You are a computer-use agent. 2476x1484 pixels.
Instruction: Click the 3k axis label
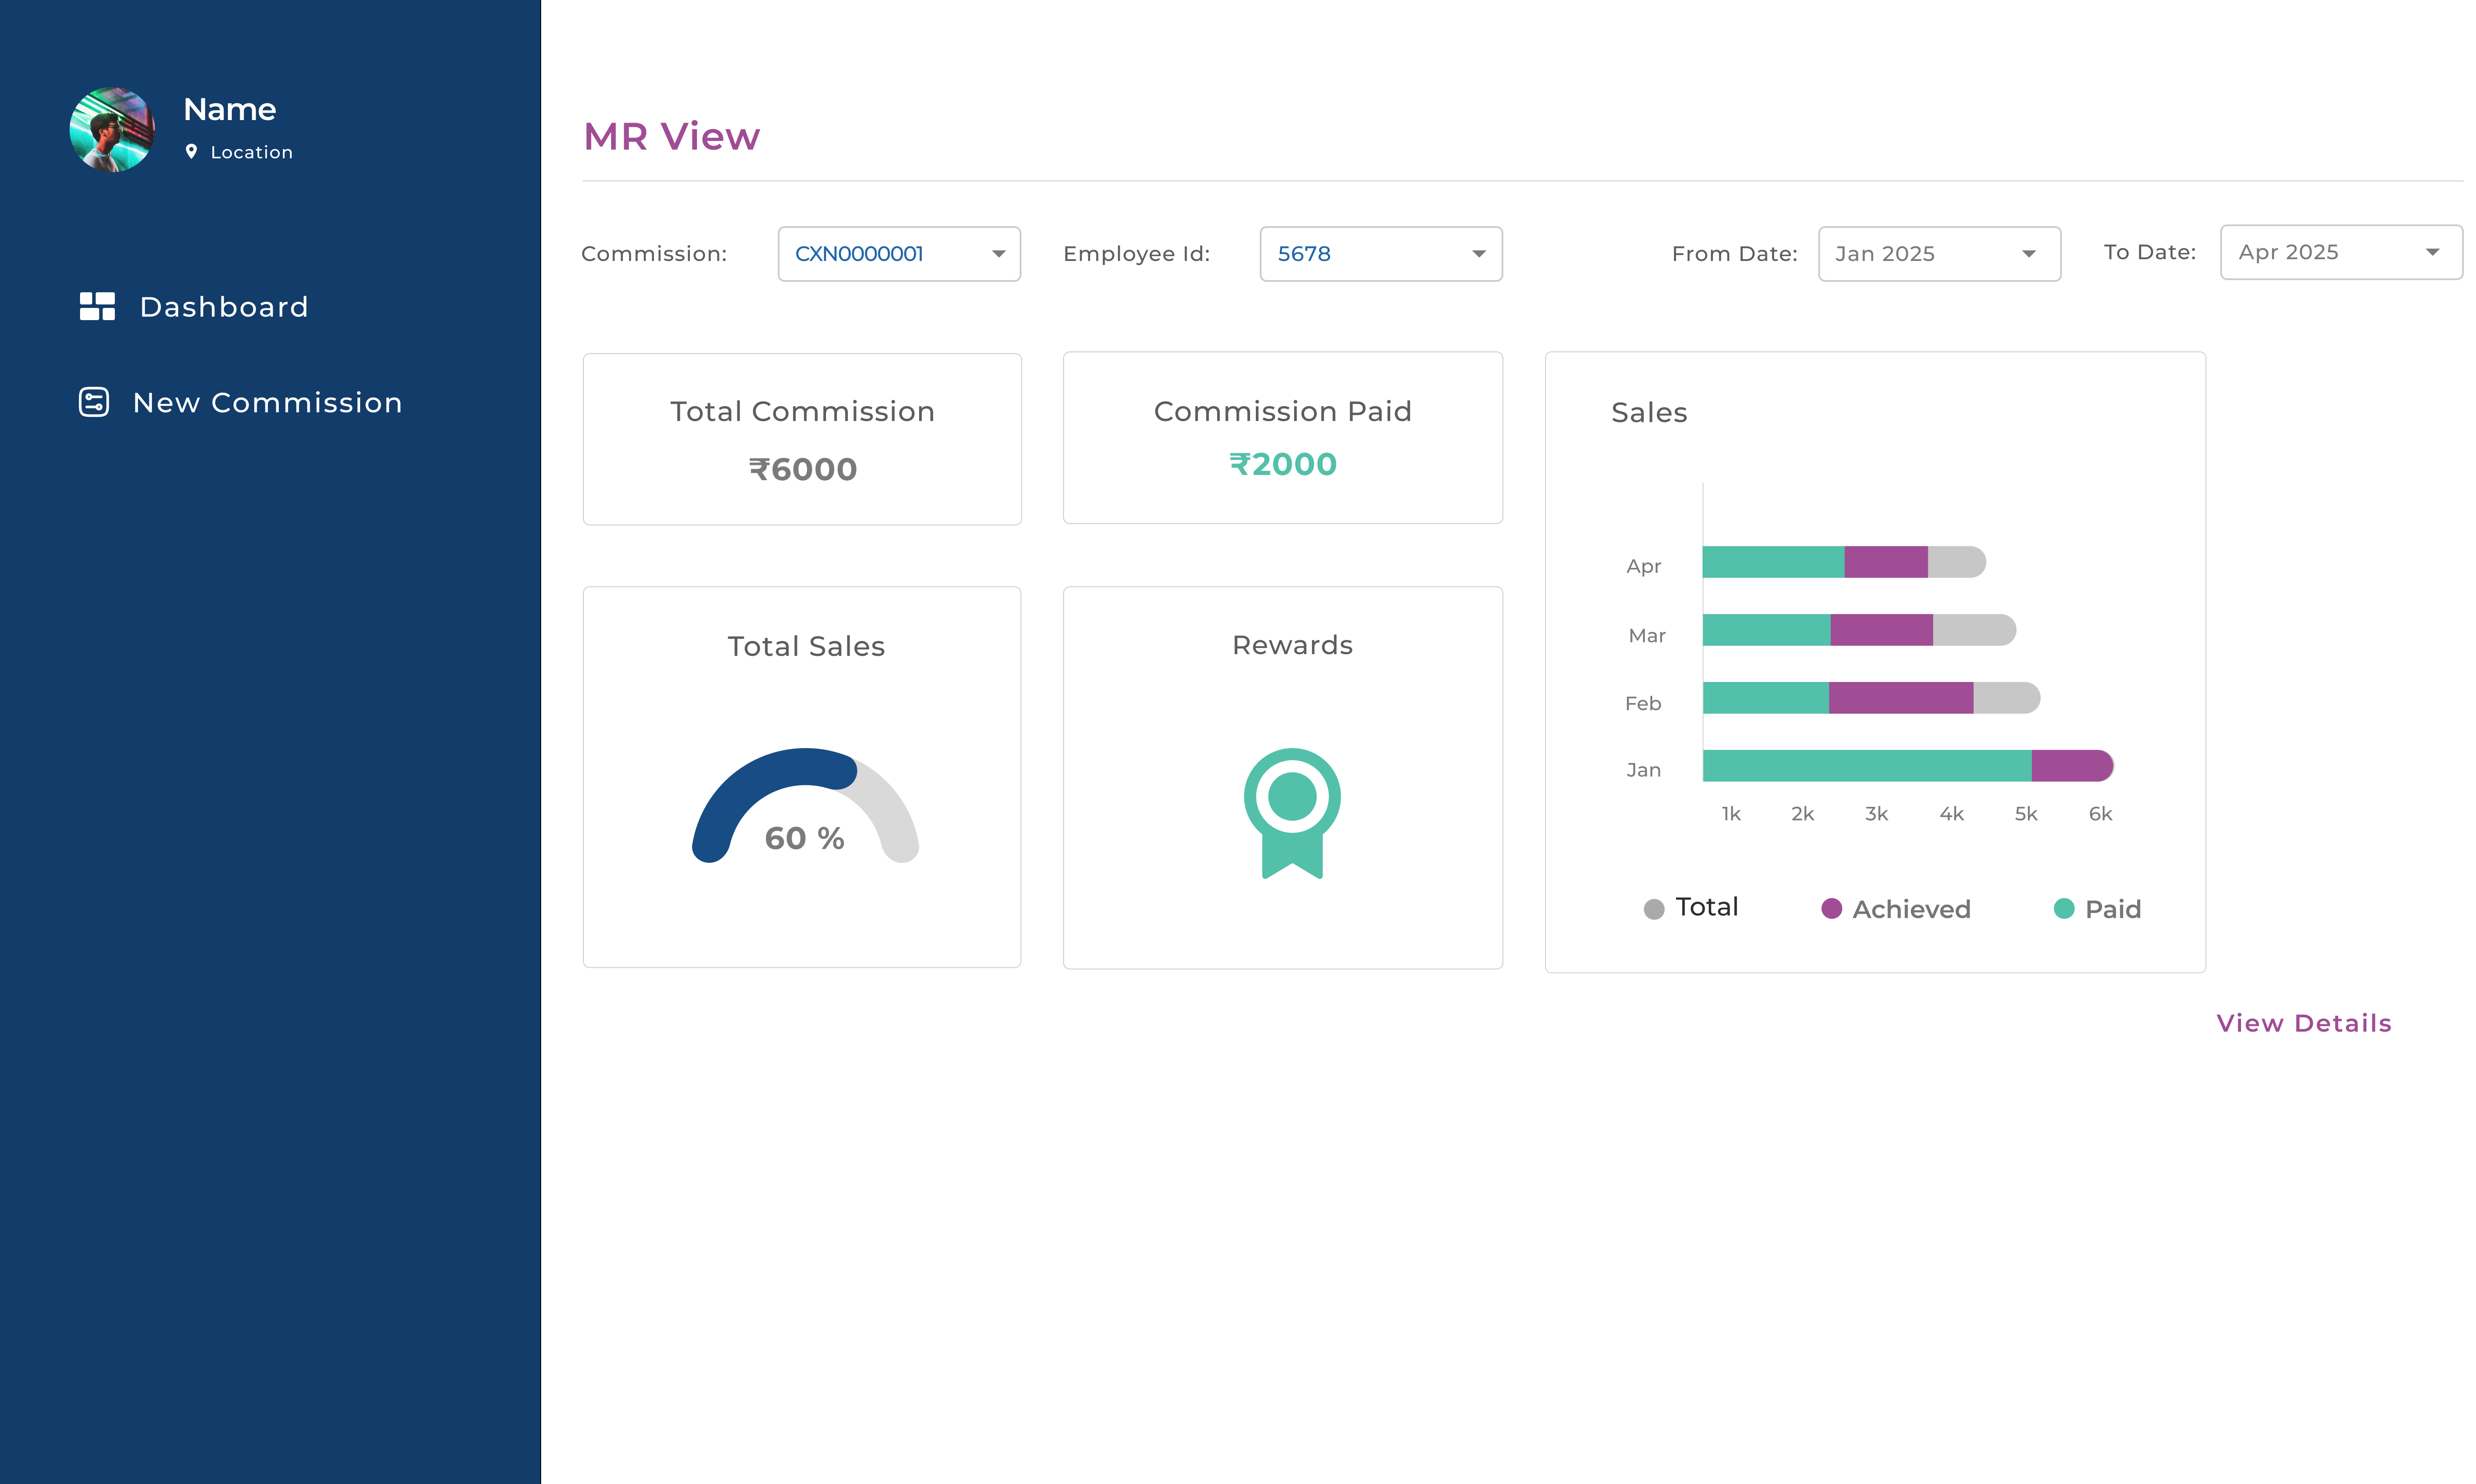click(x=1876, y=814)
